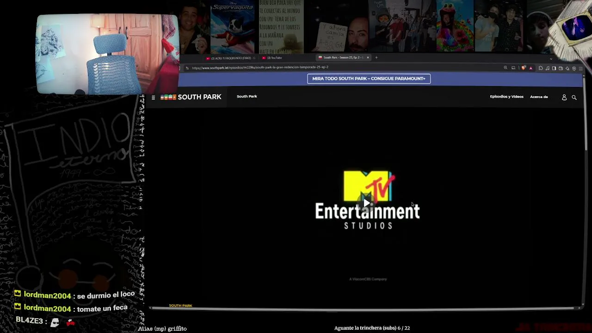Click the browser zoom magnifier icon

506,68
